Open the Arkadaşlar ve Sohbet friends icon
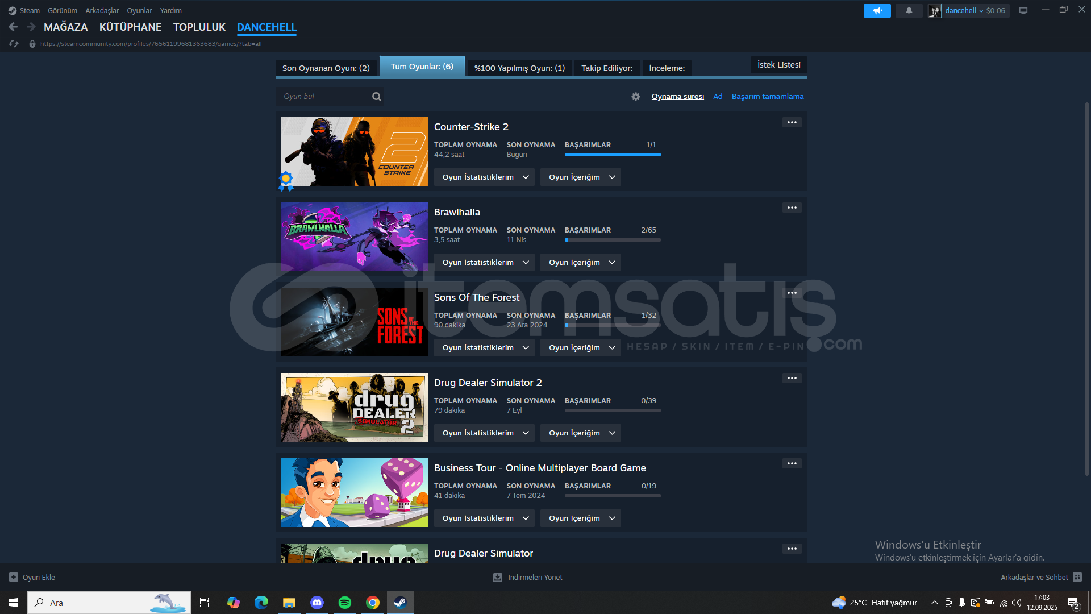This screenshot has height=614, width=1091. (1077, 577)
